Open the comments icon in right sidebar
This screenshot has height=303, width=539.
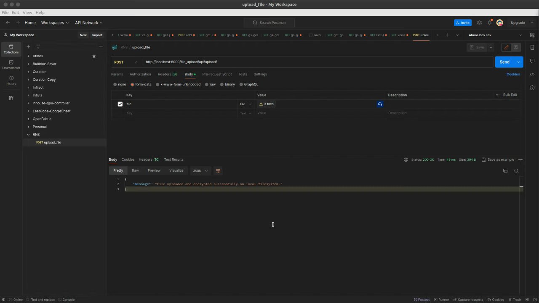coord(532,61)
